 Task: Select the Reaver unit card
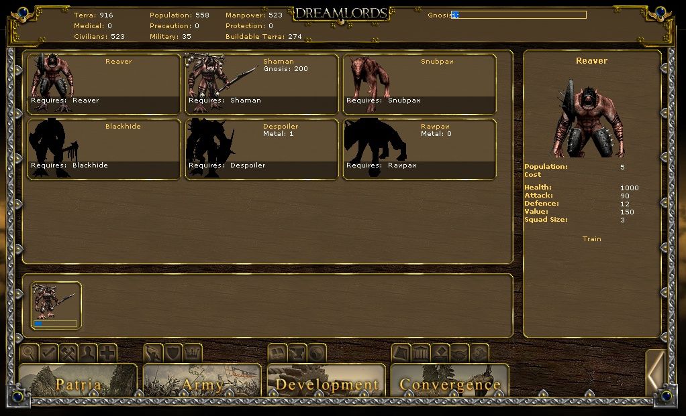(x=103, y=84)
